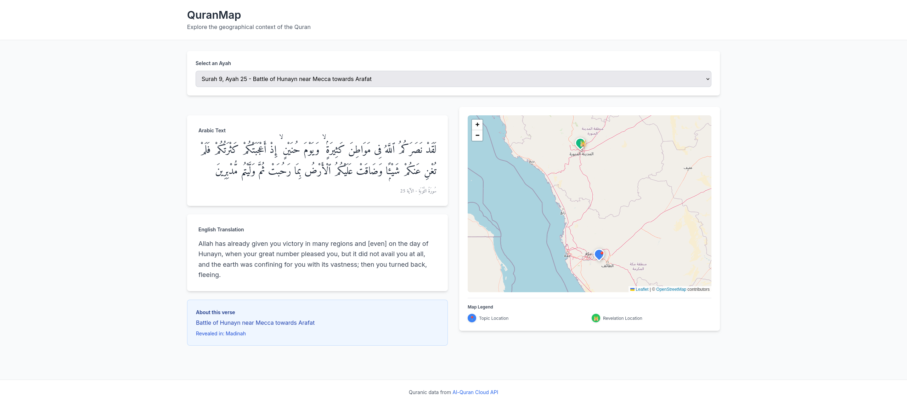
Task: Open the Al-Quran Cloud API link
Action: point(475,392)
